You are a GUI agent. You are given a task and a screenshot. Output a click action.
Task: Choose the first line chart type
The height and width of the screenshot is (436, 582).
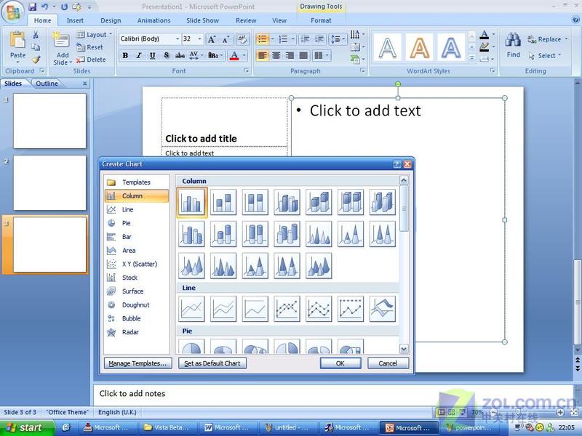point(191,308)
